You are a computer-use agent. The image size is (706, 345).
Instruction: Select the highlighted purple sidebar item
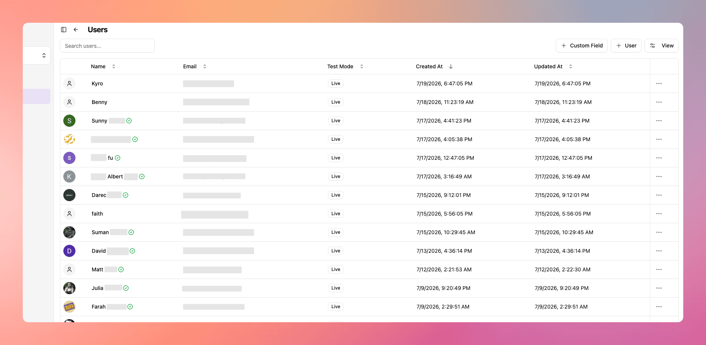tap(37, 96)
